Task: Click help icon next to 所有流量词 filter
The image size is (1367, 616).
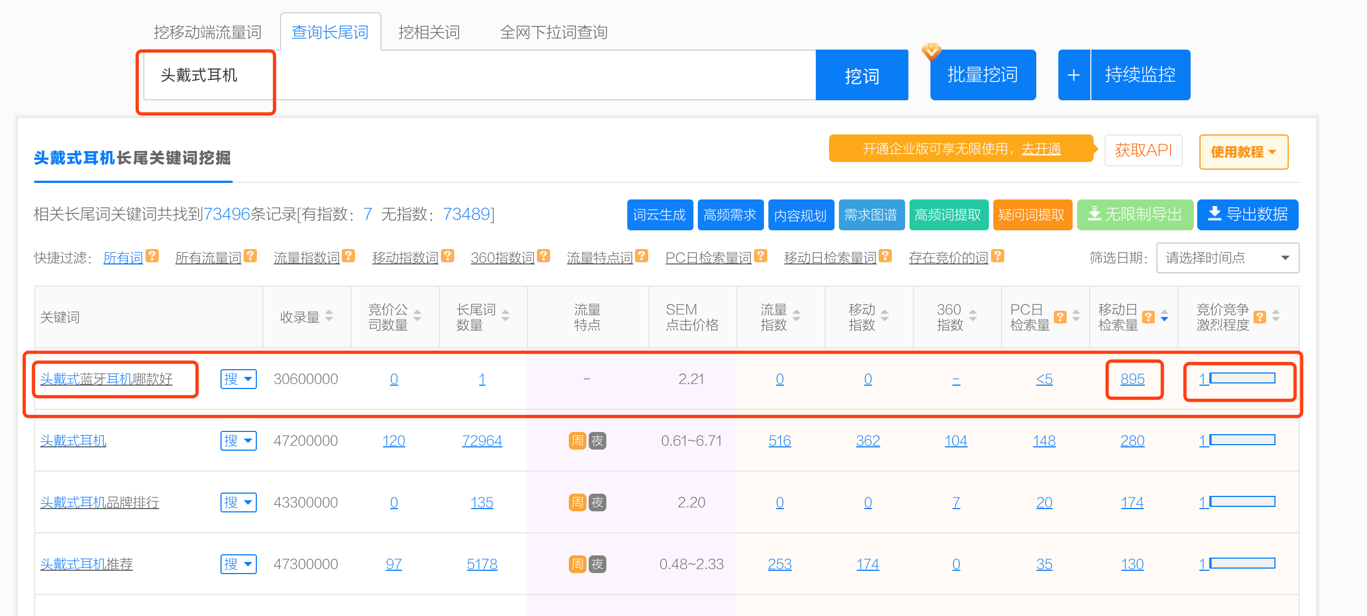Action: pos(251,256)
